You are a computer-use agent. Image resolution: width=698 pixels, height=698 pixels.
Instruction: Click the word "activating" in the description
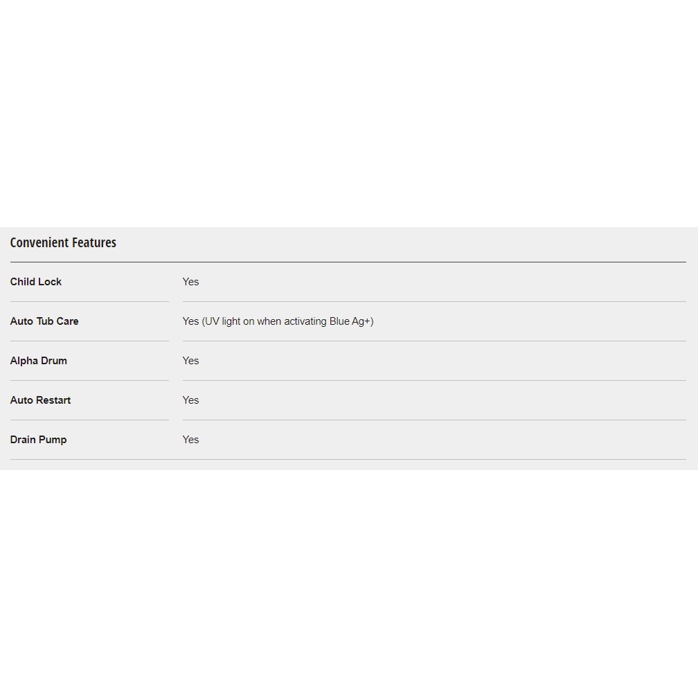(306, 321)
